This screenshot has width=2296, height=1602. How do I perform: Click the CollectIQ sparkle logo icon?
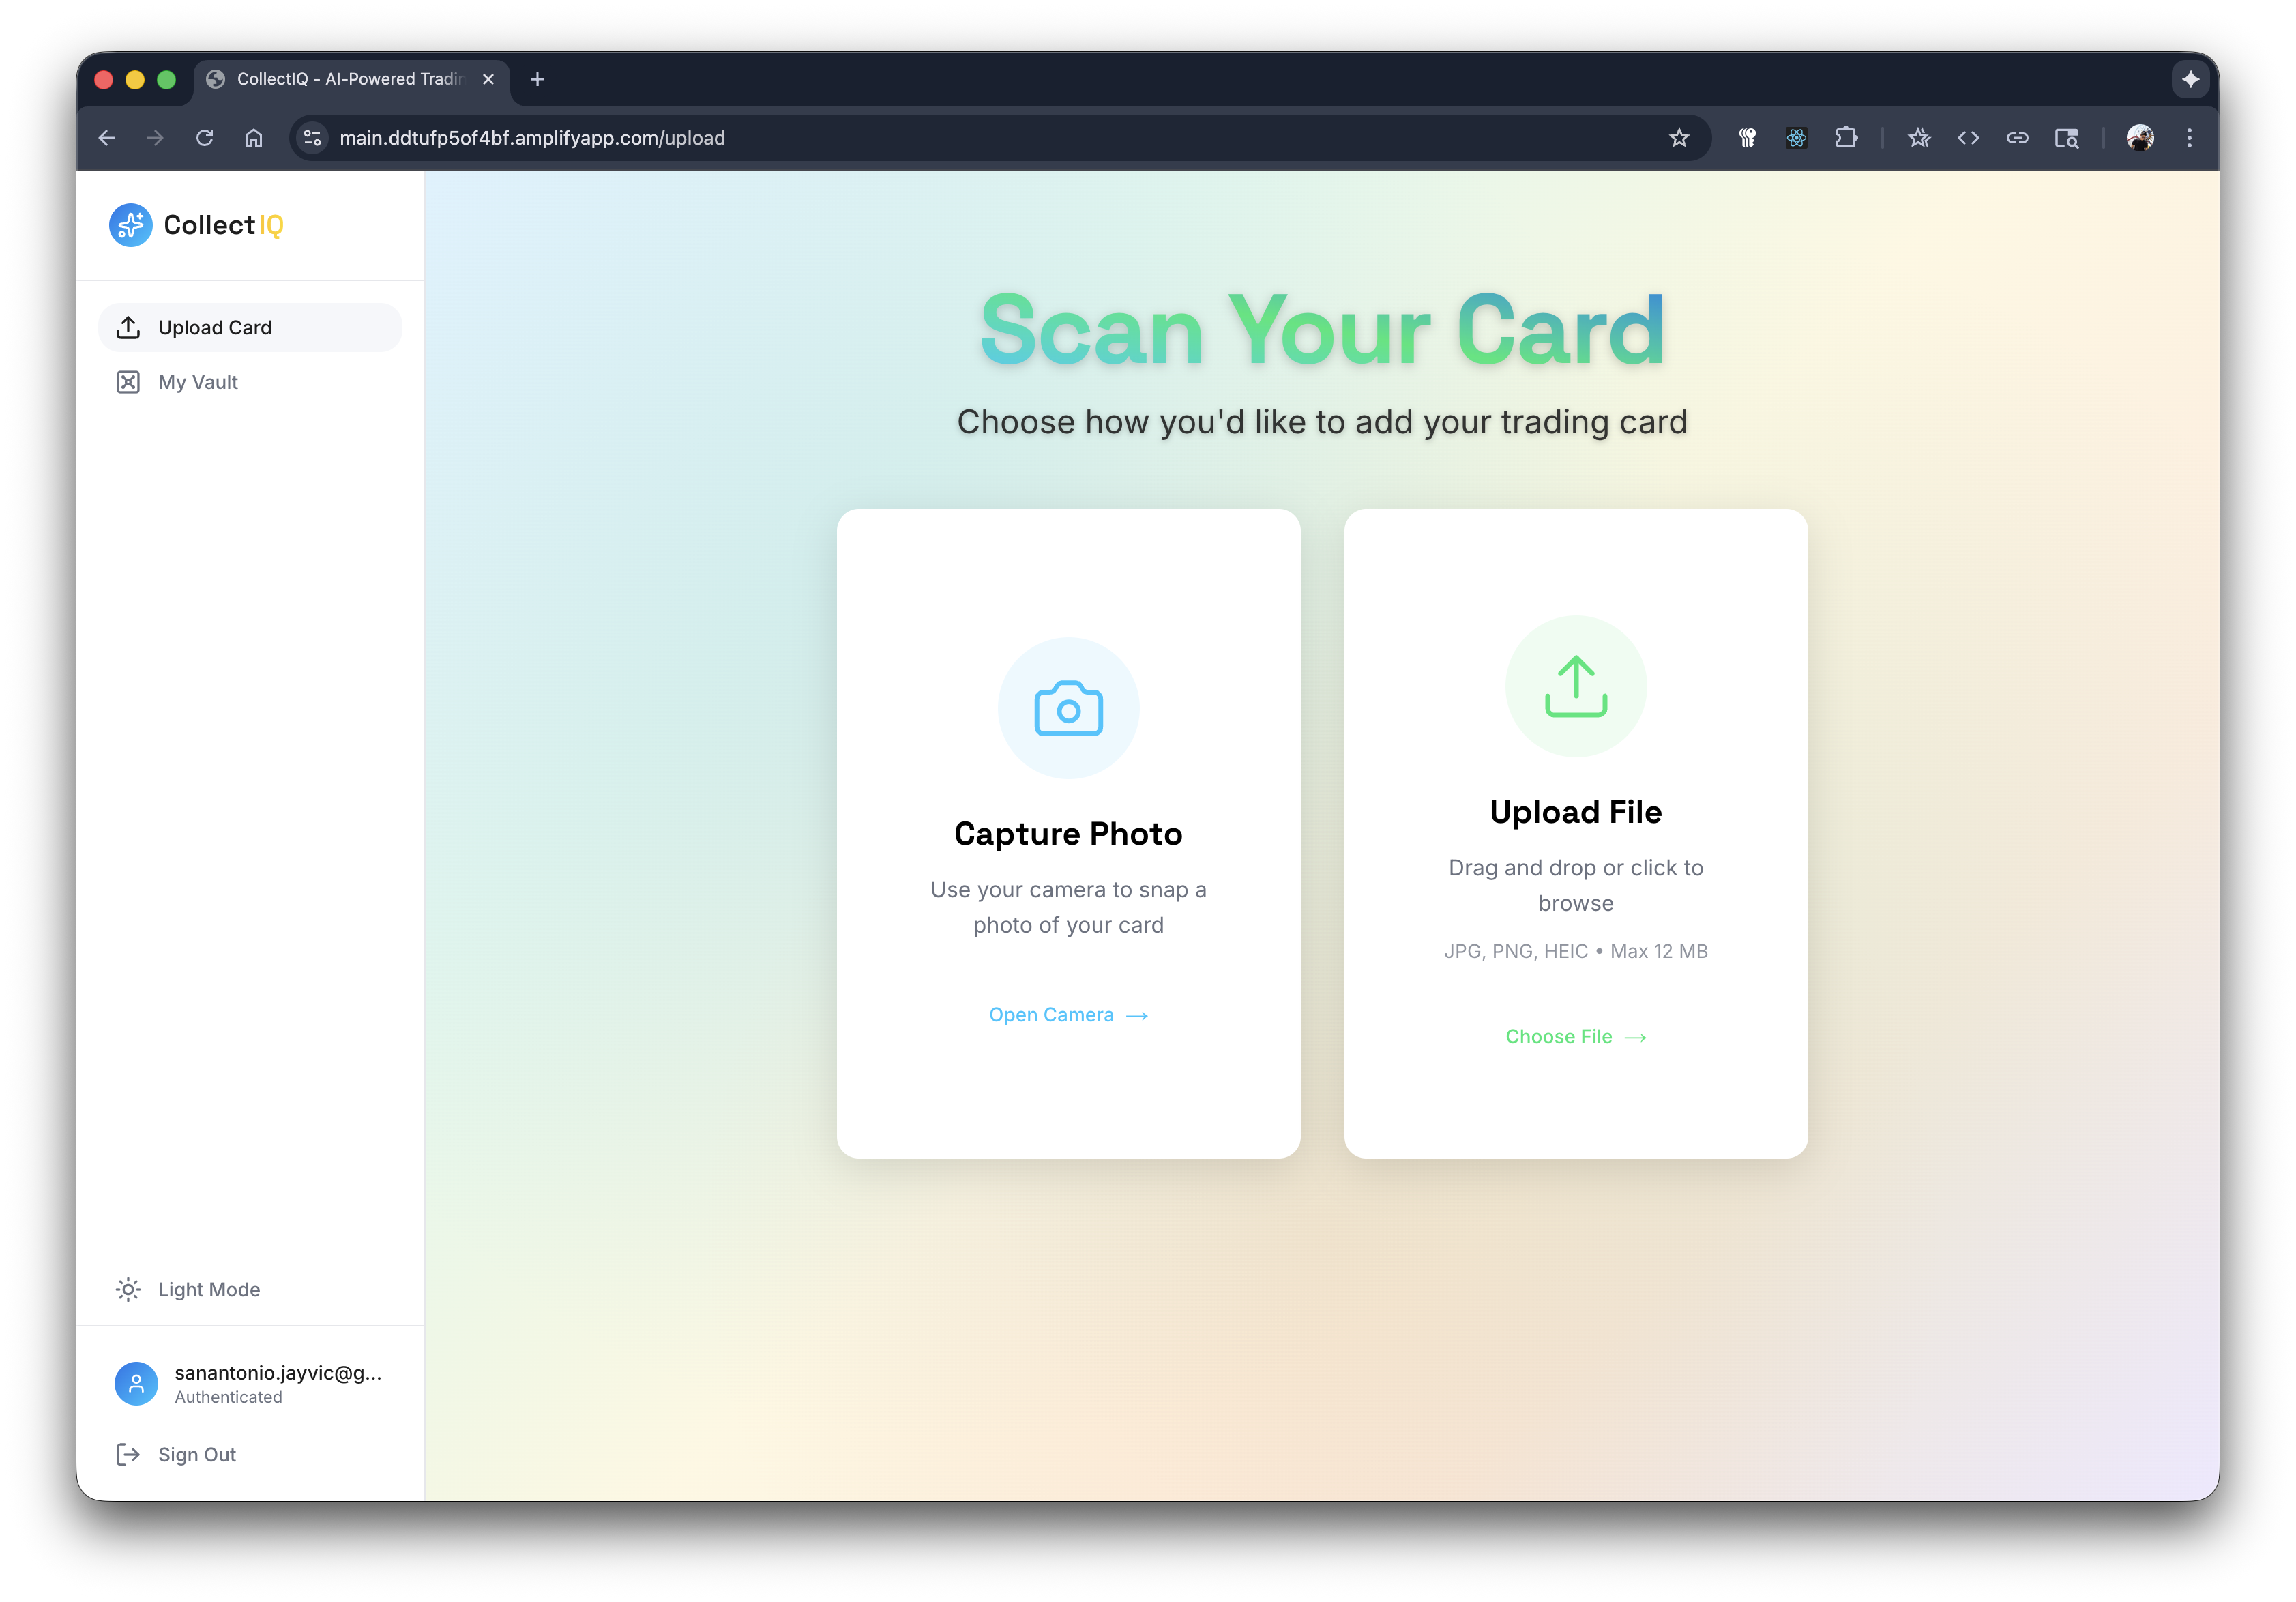(131, 225)
